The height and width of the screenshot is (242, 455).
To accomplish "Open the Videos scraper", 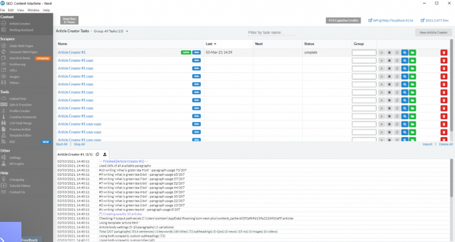I will (x=14, y=83).
